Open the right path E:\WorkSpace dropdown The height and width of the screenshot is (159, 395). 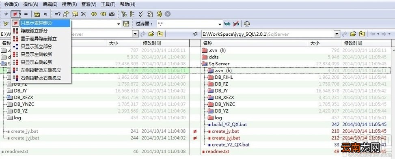[337, 34]
